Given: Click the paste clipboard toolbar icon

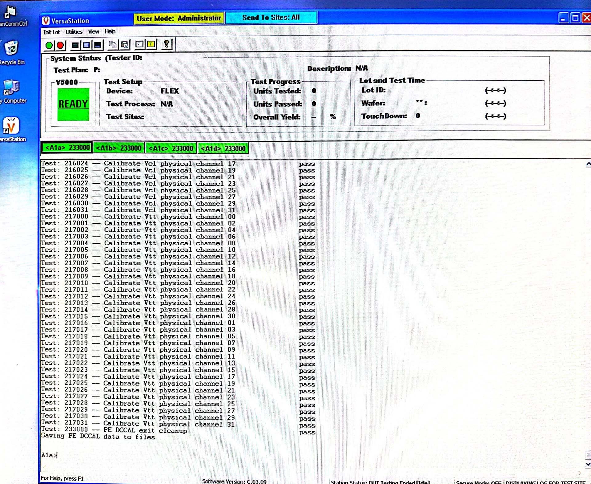Looking at the screenshot, I should pos(125,45).
